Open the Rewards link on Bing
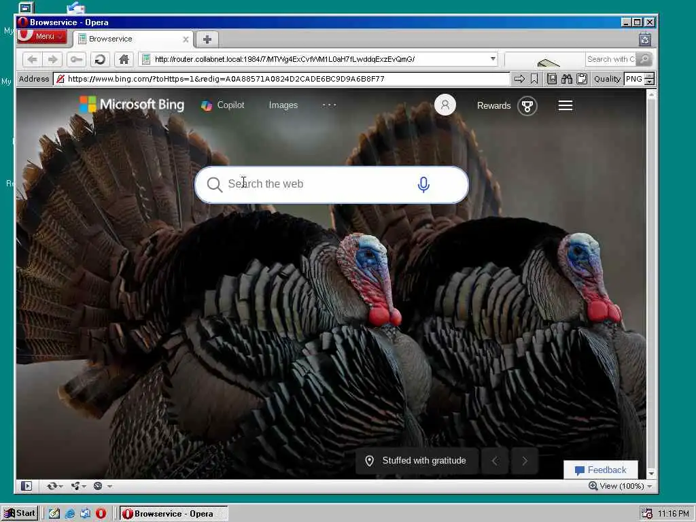Screen dimensions: 696x522 tap(493, 105)
